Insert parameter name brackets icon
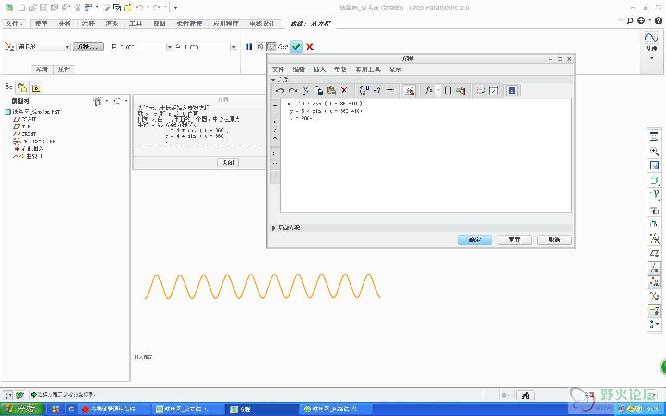Viewport: 666px width, 416px height. (x=448, y=91)
